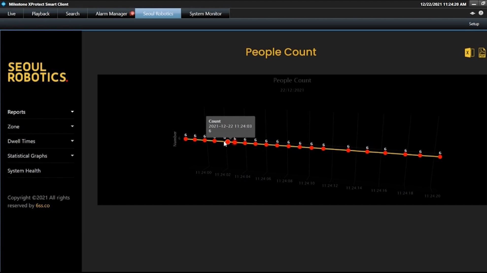The height and width of the screenshot is (273, 487).
Task: Follow the 6ss.co link
Action: [43, 206]
